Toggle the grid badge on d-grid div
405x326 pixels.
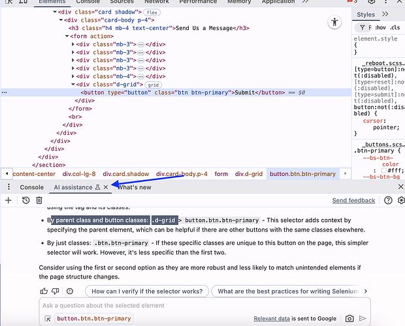(153, 85)
